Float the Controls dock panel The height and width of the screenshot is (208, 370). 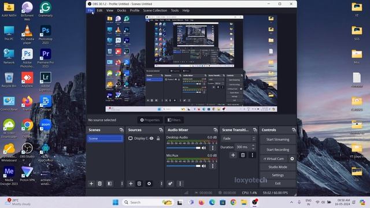click(294, 130)
